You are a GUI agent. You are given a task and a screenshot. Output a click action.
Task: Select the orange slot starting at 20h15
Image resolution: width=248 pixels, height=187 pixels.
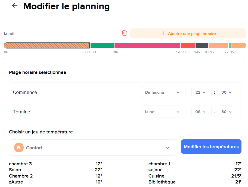[x=218, y=45]
